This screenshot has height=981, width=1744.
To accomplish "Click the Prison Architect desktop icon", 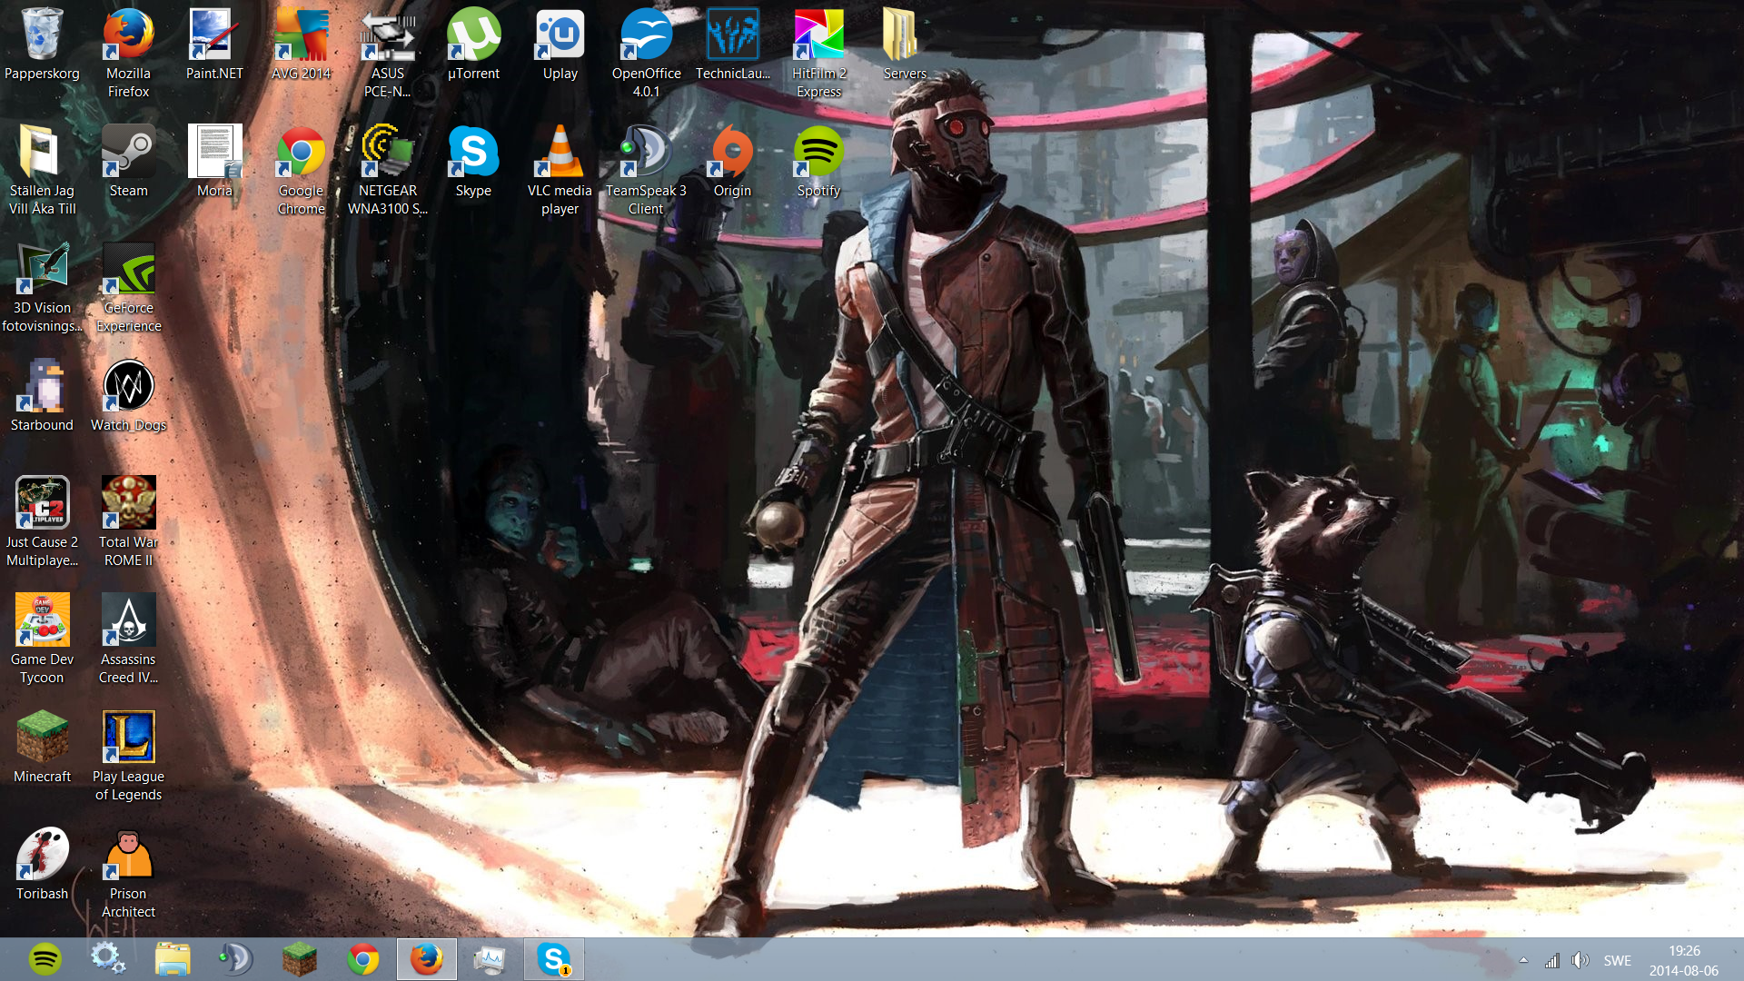I will click(x=128, y=873).
